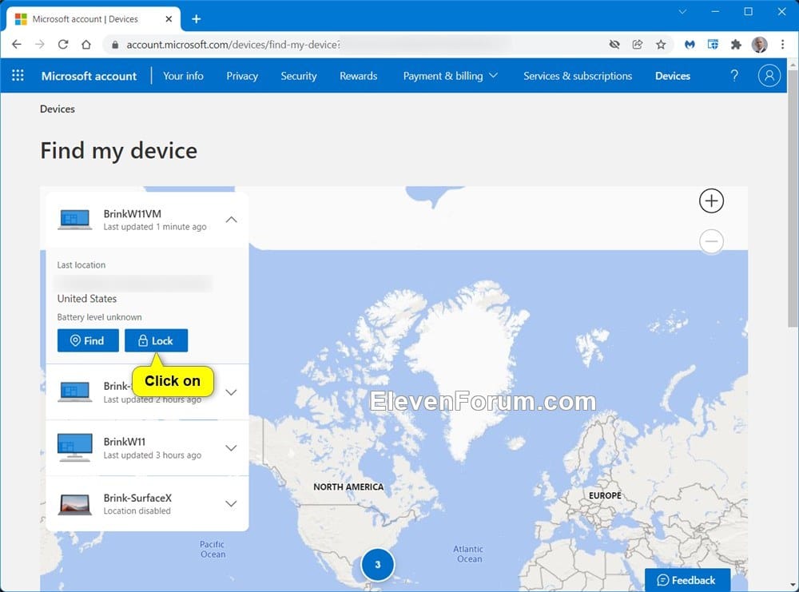Click the Find button for BrinkW11VM

click(88, 340)
